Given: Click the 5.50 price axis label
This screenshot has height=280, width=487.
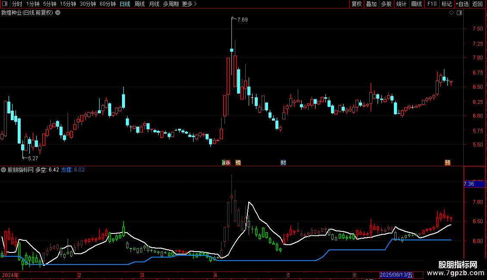Looking at the screenshot, I should (x=478, y=145).
